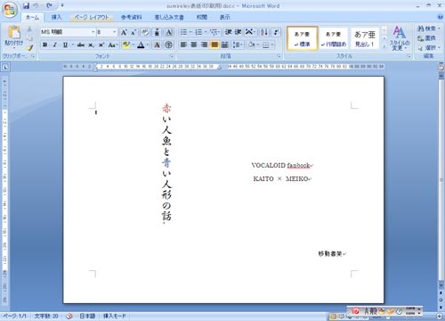This screenshot has height=321, width=445.
Task: Toggle underline formatting
Action: click(x=65, y=45)
